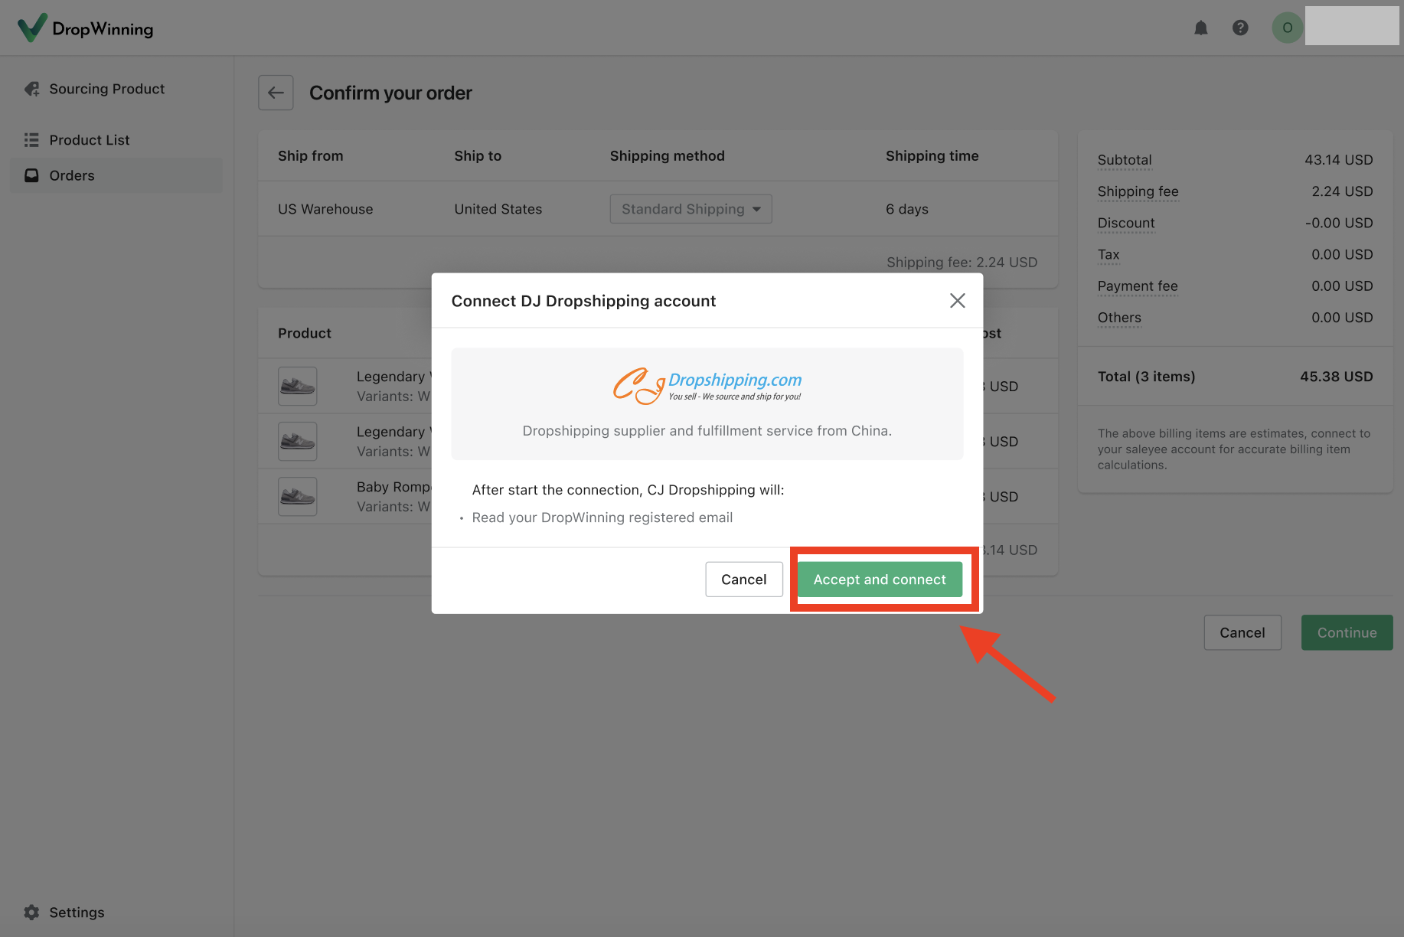Click the Ship from column header
This screenshot has height=937, width=1404.
pos(310,155)
